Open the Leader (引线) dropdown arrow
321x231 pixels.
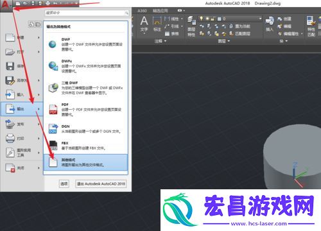click(182, 26)
